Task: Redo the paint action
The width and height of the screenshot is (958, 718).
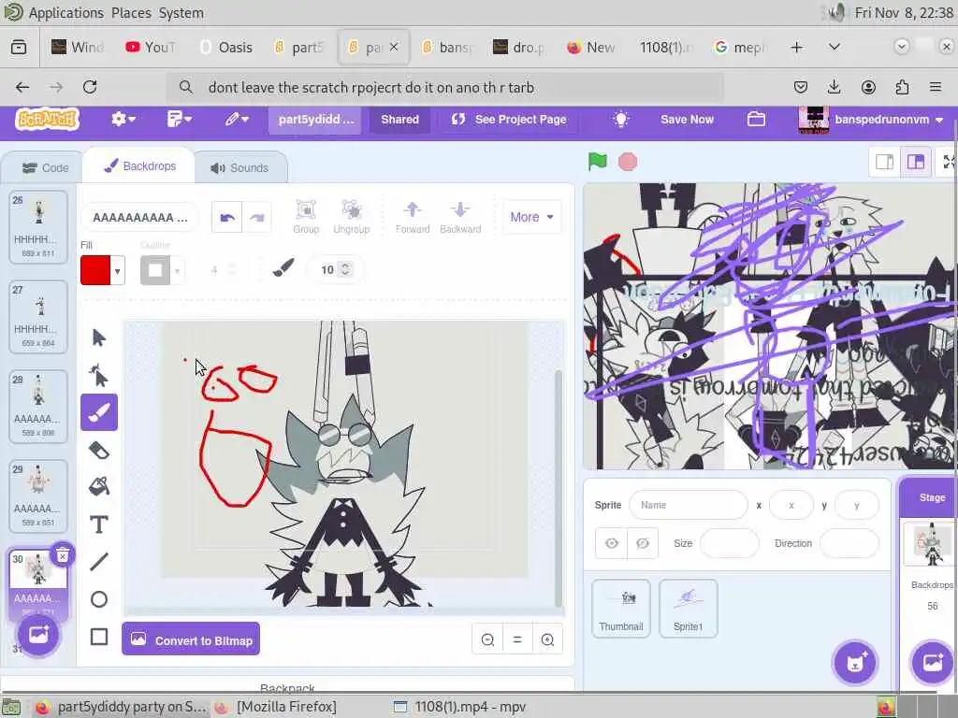Action: click(x=256, y=217)
